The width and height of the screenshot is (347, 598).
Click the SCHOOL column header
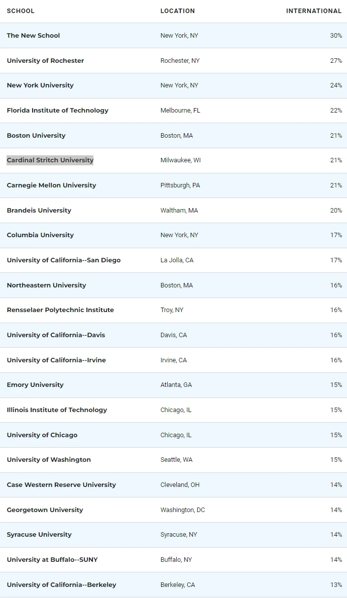[21, 11]
